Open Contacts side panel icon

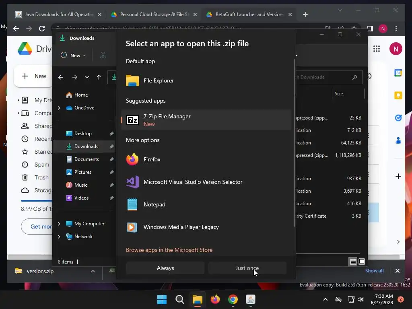pos(398,140)
